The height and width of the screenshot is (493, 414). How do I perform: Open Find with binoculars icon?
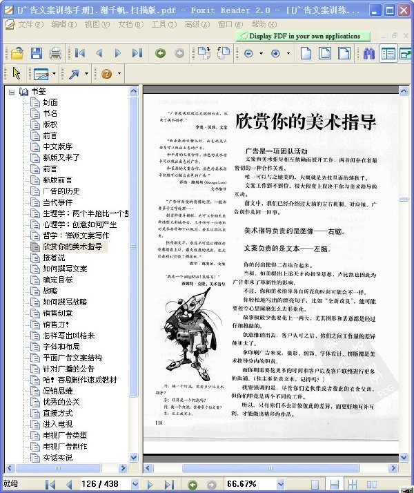(368, 53)
